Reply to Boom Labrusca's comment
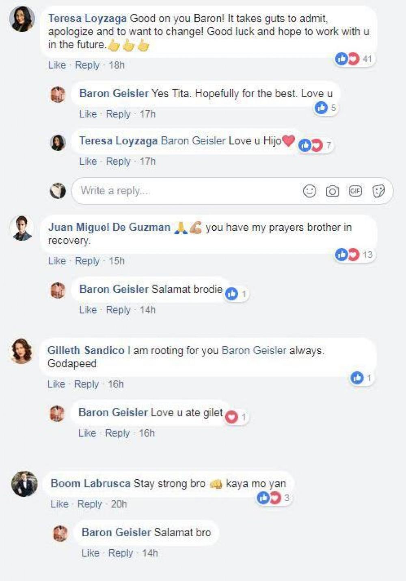The image size is (406, 581). tap(89, 504)
